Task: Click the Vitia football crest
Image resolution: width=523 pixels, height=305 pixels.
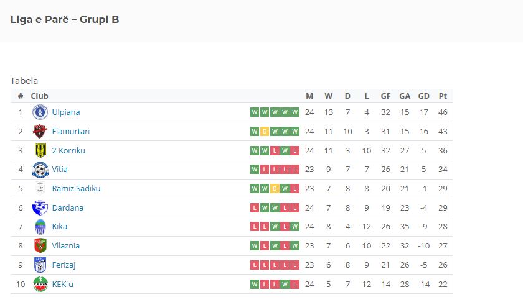Action: point(40,170)
